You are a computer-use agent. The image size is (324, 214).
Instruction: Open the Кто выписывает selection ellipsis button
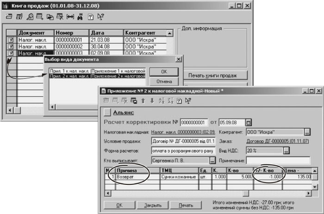click(212, 160)
